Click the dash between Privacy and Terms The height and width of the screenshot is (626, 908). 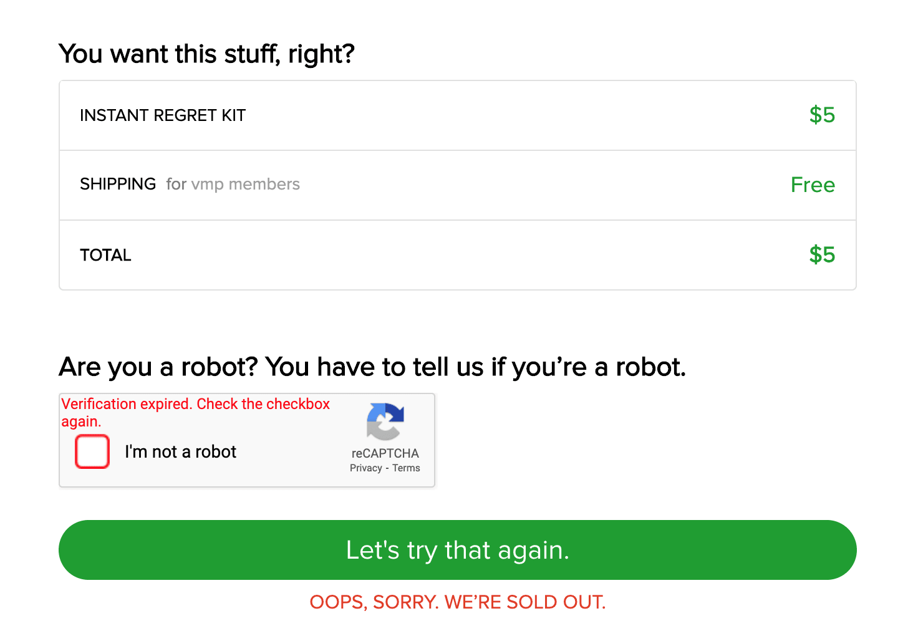(x=387, y=468)
